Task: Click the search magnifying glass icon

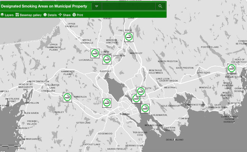Action: pos(160,6)
